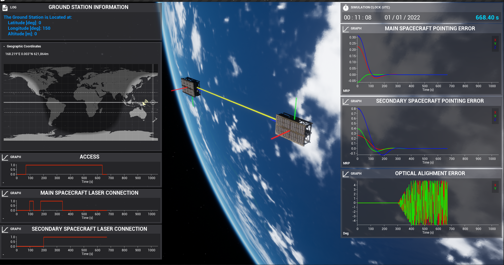Click the Optical Alignment Error graph icon
Screen dimensions: 504x265
click(x=346, y=174)
